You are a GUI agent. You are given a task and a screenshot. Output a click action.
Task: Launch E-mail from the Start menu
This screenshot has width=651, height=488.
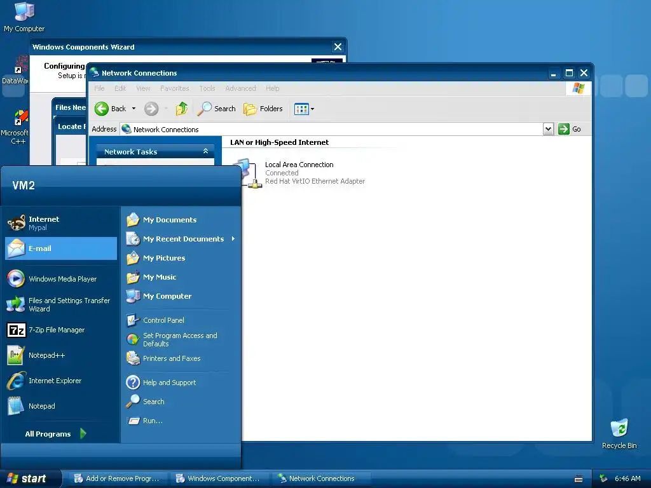(x=61, y=248)
